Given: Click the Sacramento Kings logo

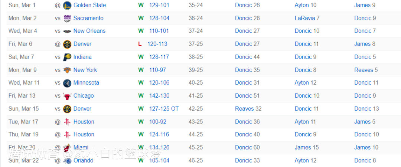Looking at the screenshot, I should (67, 18).
